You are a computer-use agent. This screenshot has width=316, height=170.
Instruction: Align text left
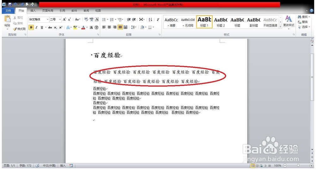104,27
